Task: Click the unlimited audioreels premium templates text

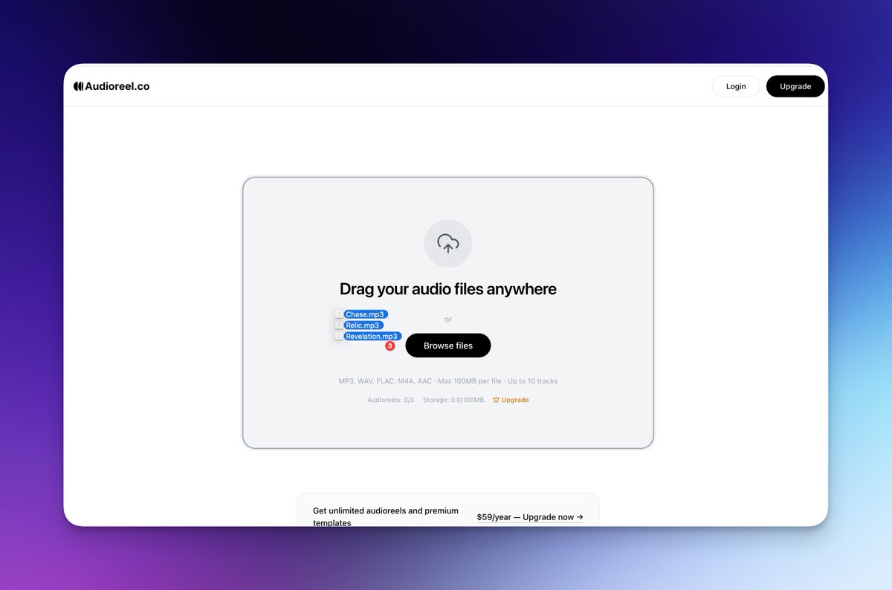Action: [x=386, y=516]
